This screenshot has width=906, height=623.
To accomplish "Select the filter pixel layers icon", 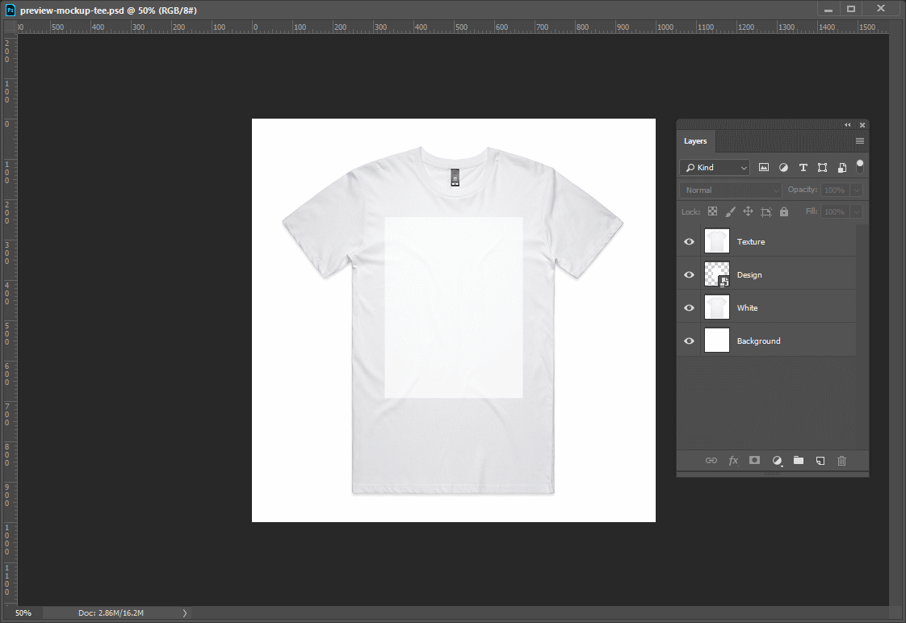I will [764, 167].
